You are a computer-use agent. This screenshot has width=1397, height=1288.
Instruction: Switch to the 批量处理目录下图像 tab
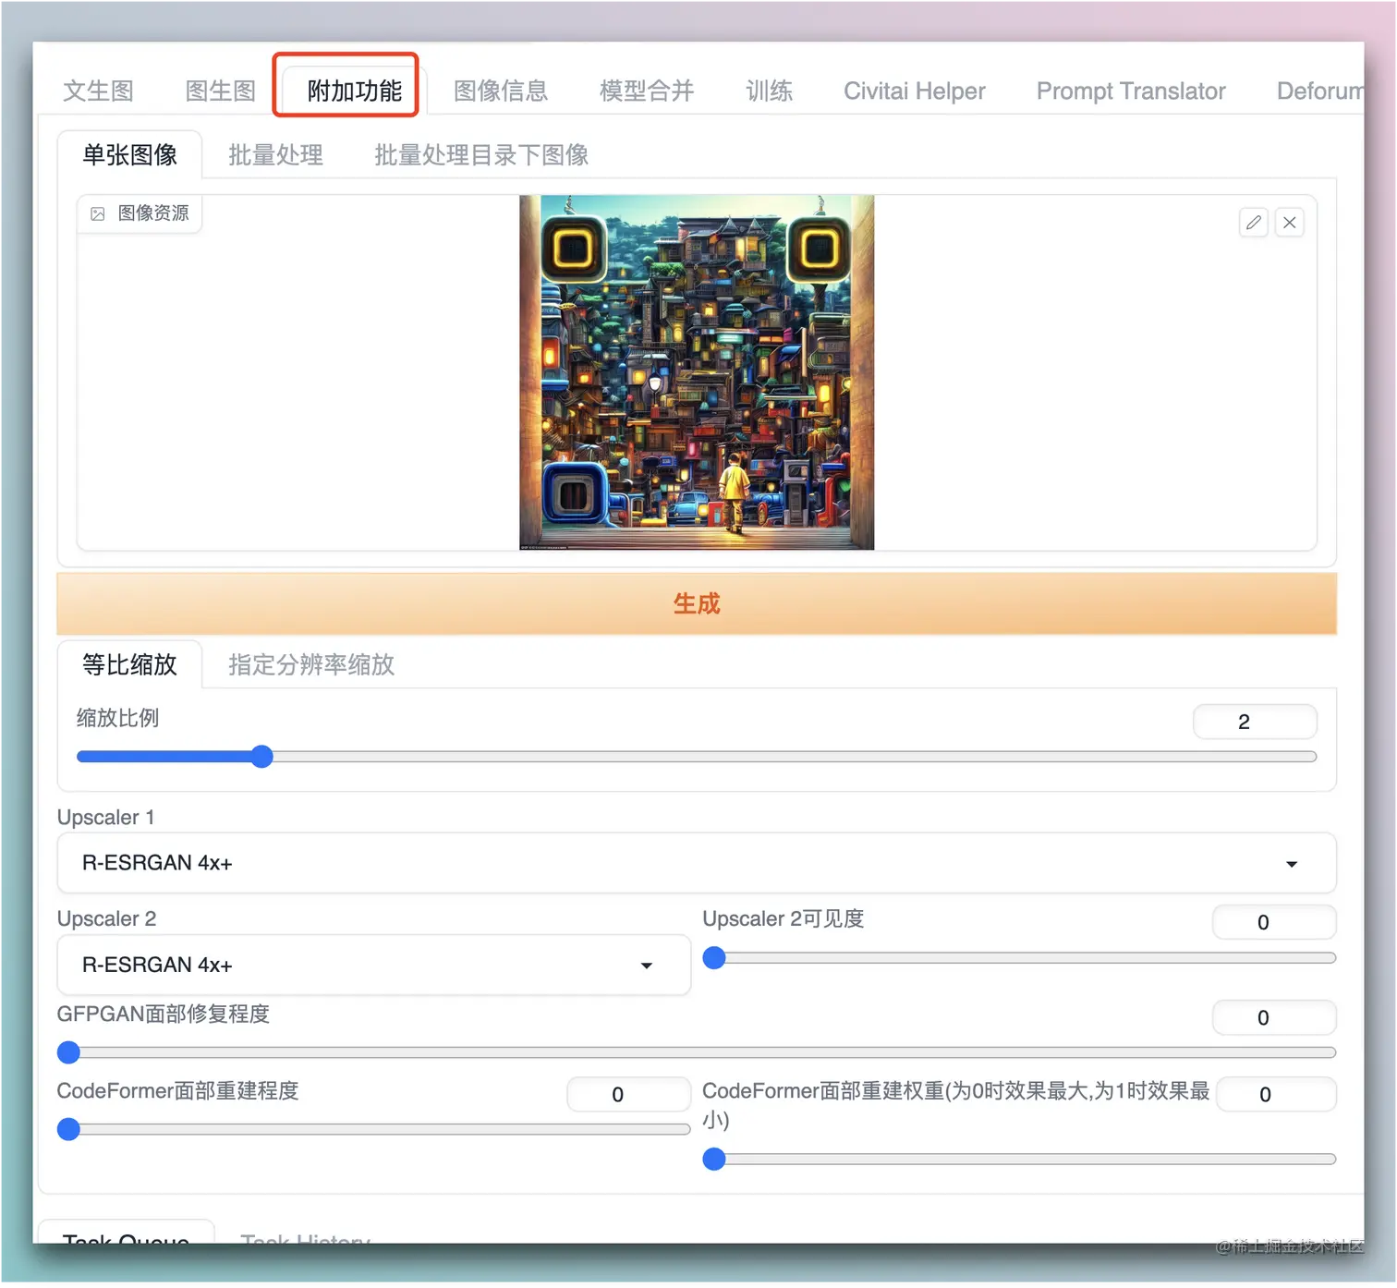pos(480,154)
